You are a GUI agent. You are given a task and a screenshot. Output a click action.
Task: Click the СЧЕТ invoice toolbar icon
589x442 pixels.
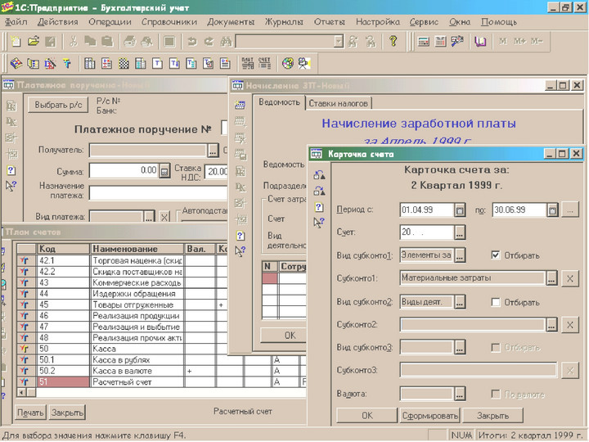[x=264, y=63]
